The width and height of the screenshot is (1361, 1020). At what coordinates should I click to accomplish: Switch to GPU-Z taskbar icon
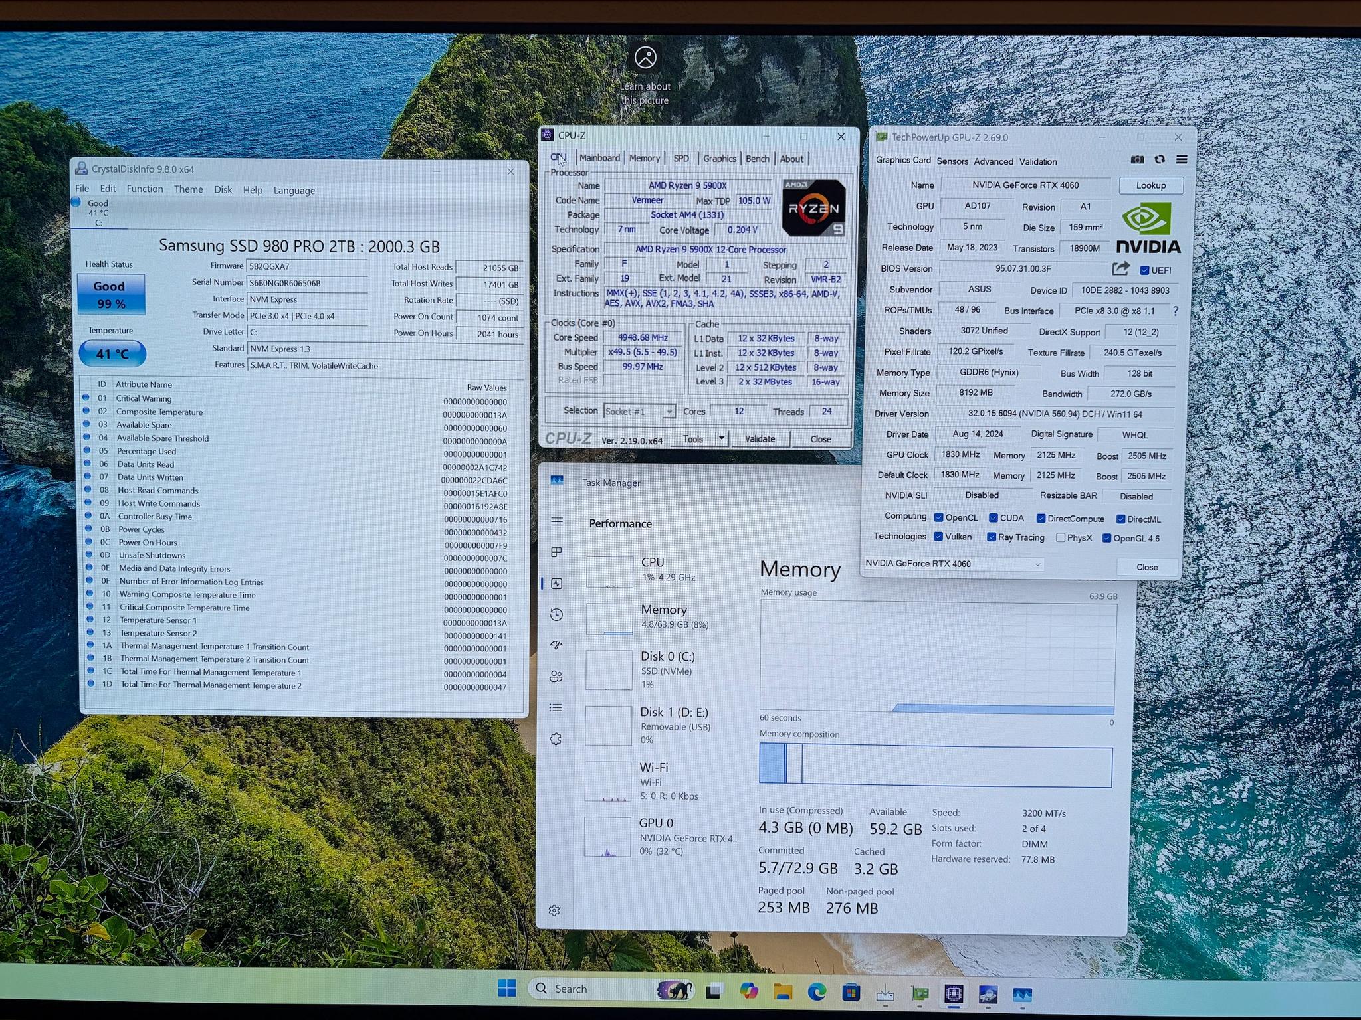coord(920,993)
